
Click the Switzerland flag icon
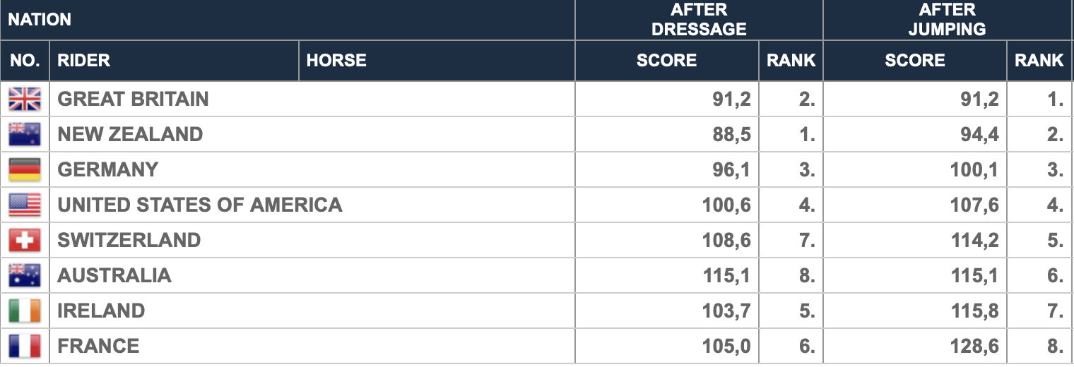coord(25,240)
